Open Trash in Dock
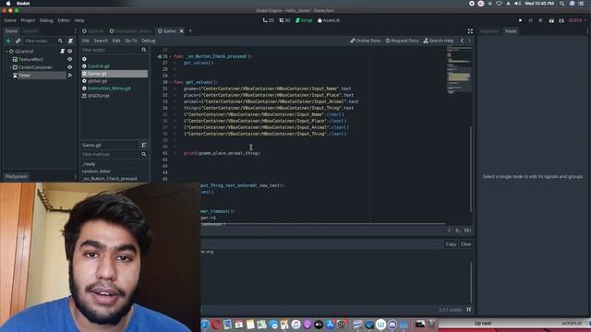Screen dimensions: 591x332 tap(431, 324)
